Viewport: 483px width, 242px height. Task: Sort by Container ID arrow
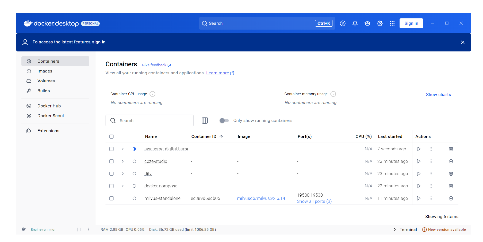point(221,136)
